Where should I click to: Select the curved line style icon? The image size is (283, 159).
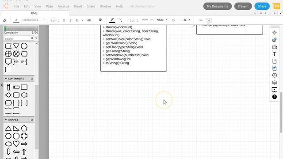120,20
